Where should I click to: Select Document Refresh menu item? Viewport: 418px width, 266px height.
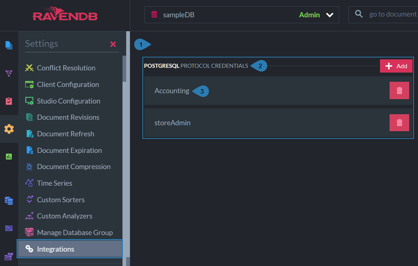[66, 134]
